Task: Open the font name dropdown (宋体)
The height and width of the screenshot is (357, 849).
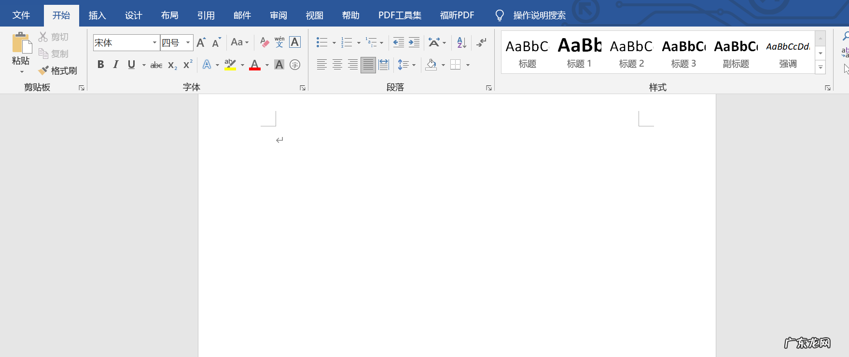Action: click(154, 42)
